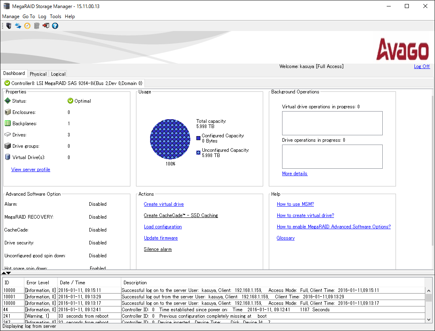The height and width of the screenshot is (331, 435).
Task: Click the green Optimal checkmark icon
Action: point(70,101)
